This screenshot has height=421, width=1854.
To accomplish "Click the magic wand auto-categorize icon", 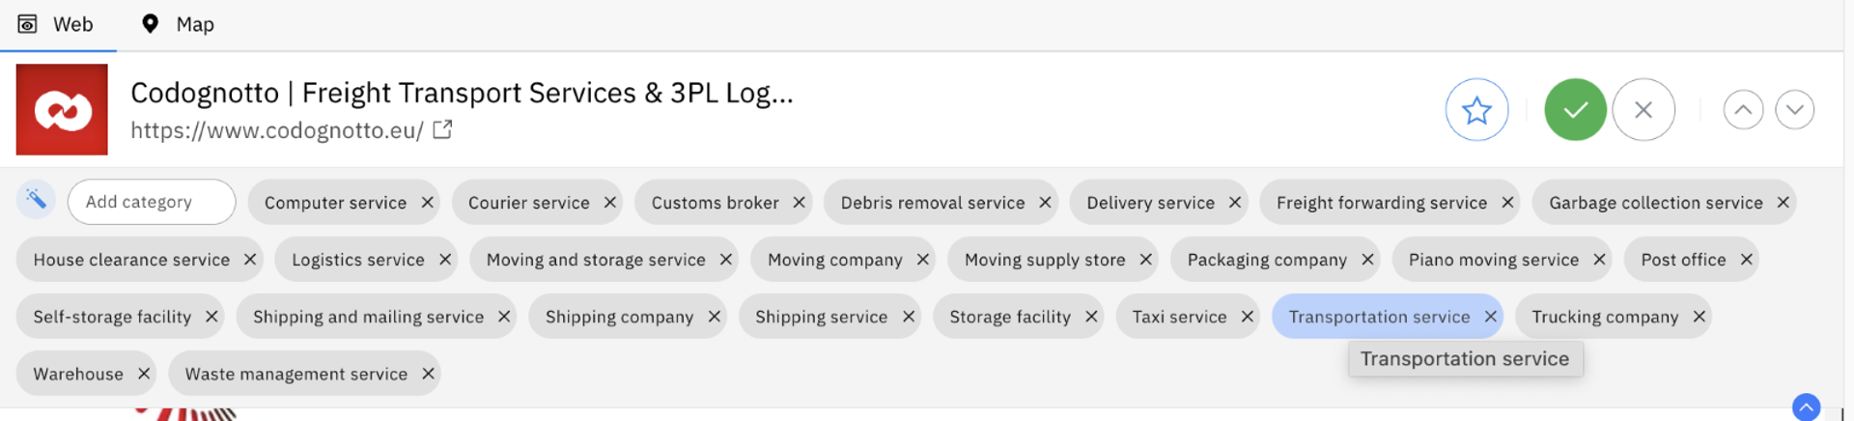I will coord(36,200).
